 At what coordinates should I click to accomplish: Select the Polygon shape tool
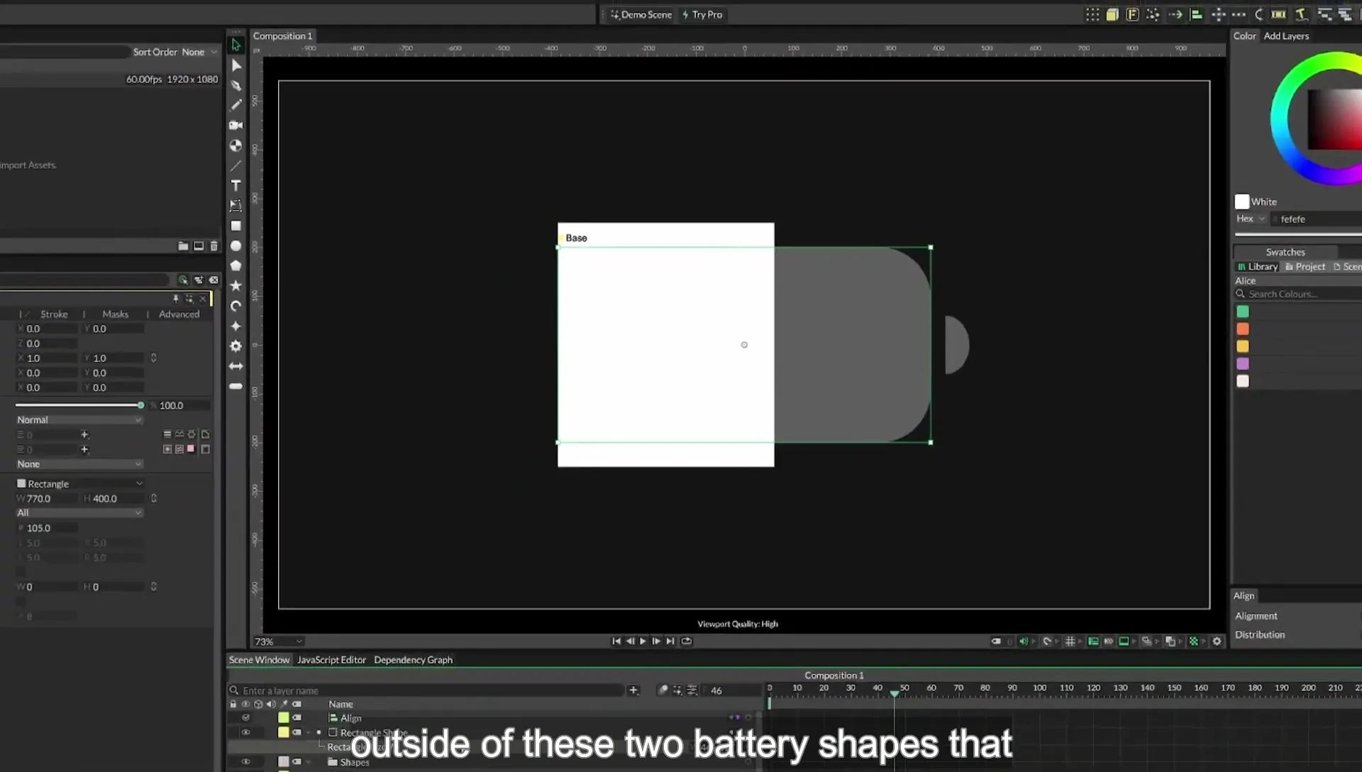click(236, 265)
